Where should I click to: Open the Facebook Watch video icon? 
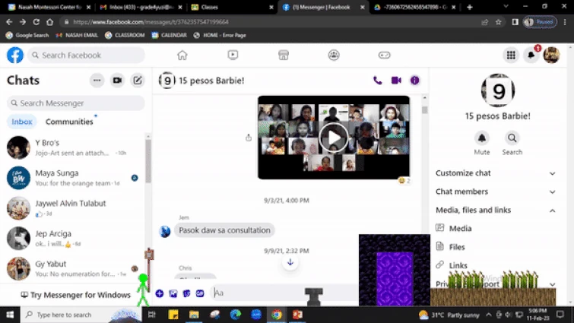[233, 55]
